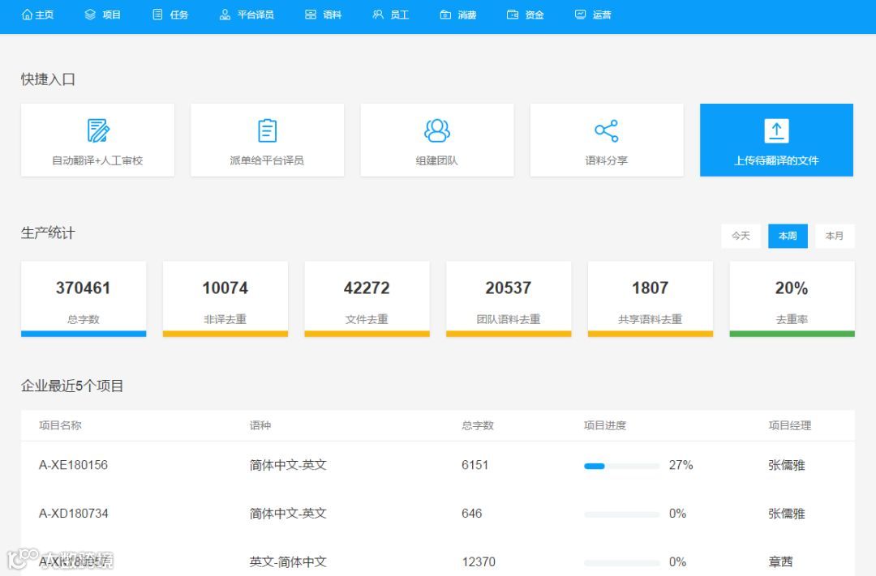The image size is (876, 576).
Task: Click the share icon for 语料分享
Action: [x=606, y=130]
